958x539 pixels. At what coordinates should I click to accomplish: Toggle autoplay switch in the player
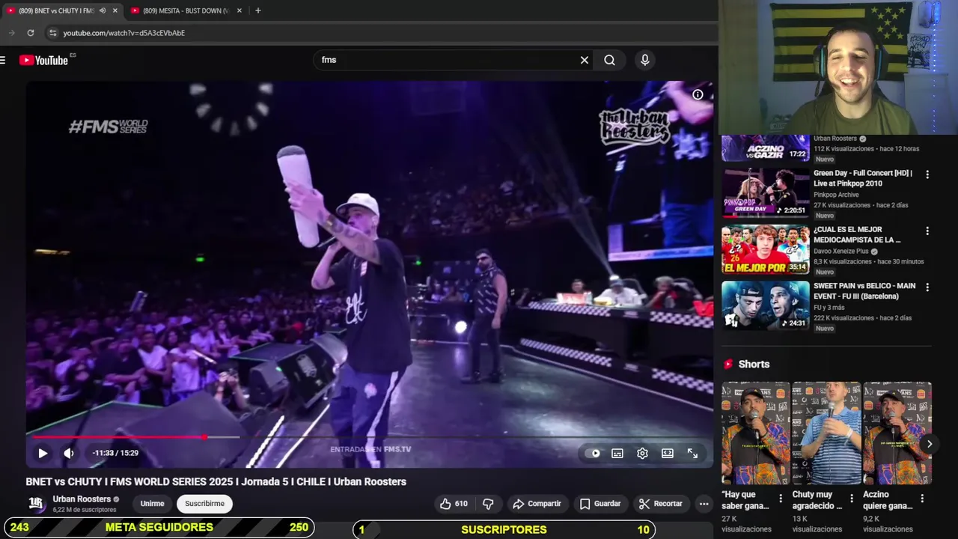(x=593, y=453)
